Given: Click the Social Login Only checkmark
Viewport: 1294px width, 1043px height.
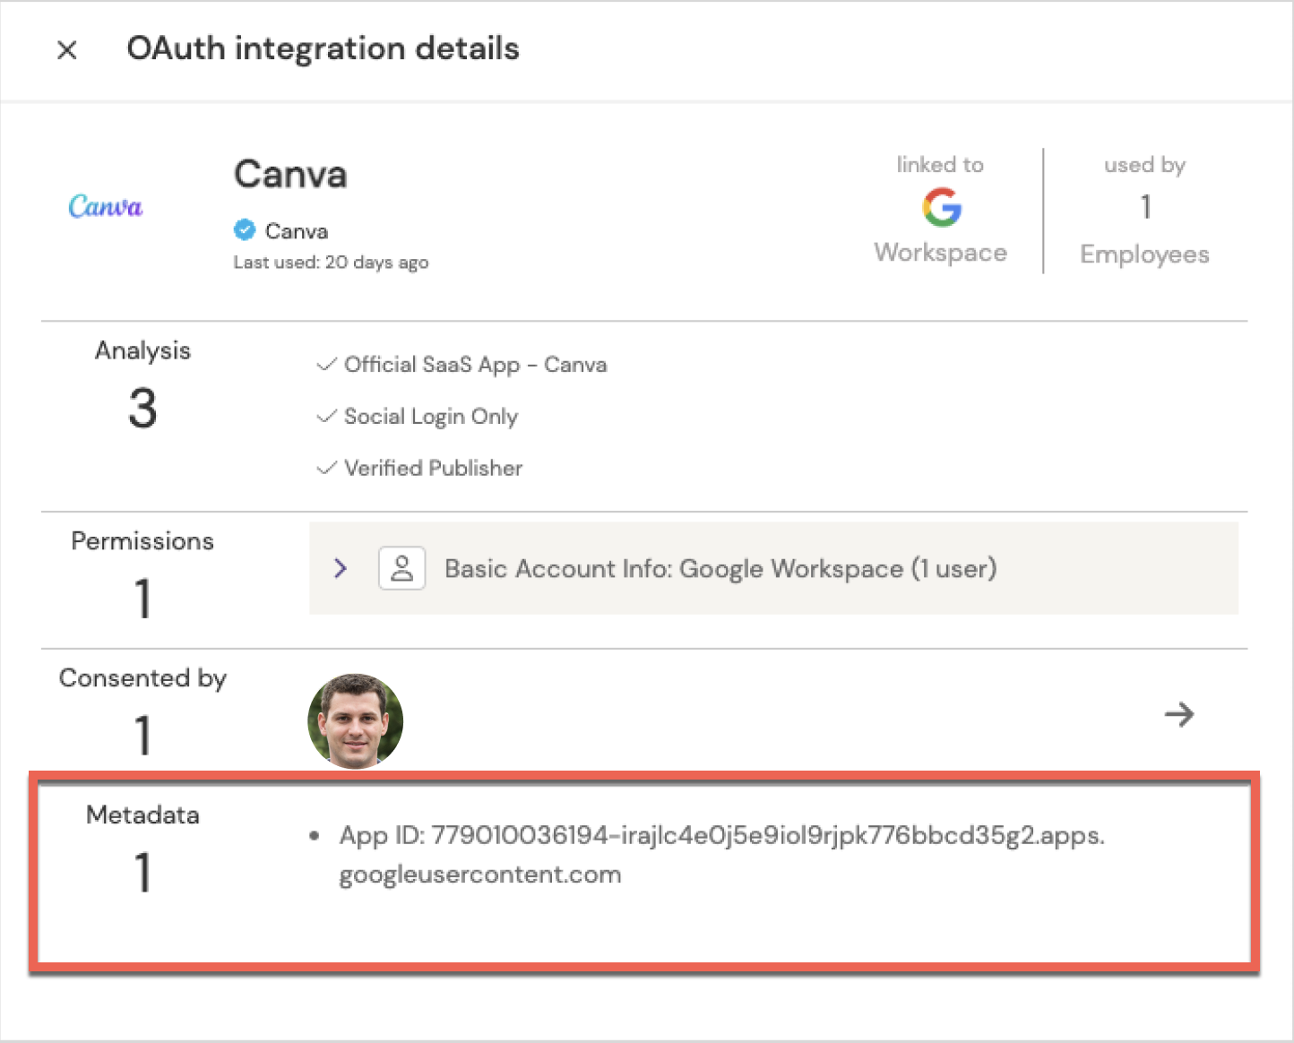Looking at the screenshot, I should click(327, 417).
